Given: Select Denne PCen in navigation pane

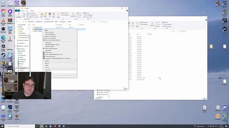Looking at the screenshot, I should (22, 49).
